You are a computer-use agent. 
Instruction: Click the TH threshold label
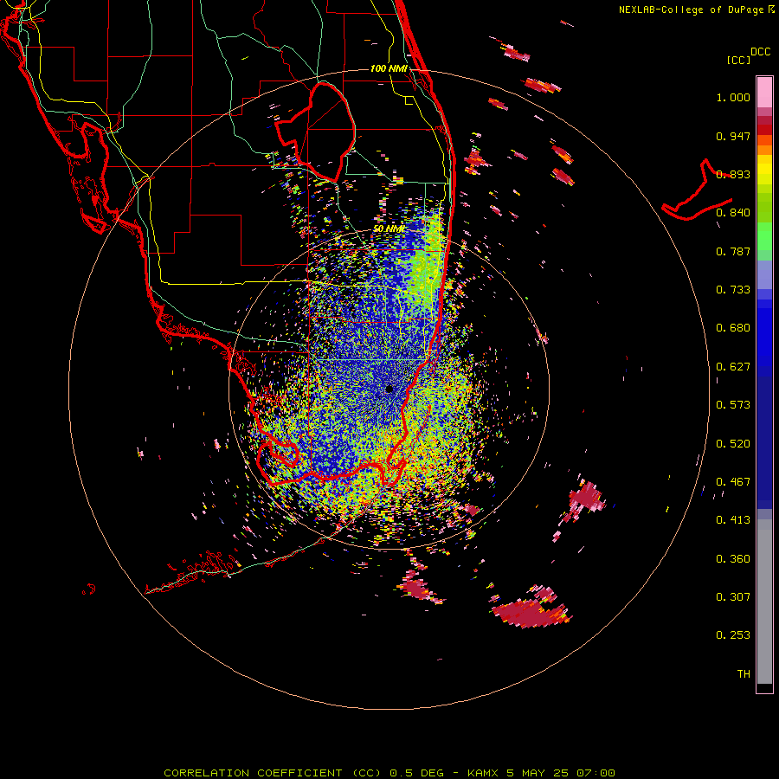tap(744, 674)
